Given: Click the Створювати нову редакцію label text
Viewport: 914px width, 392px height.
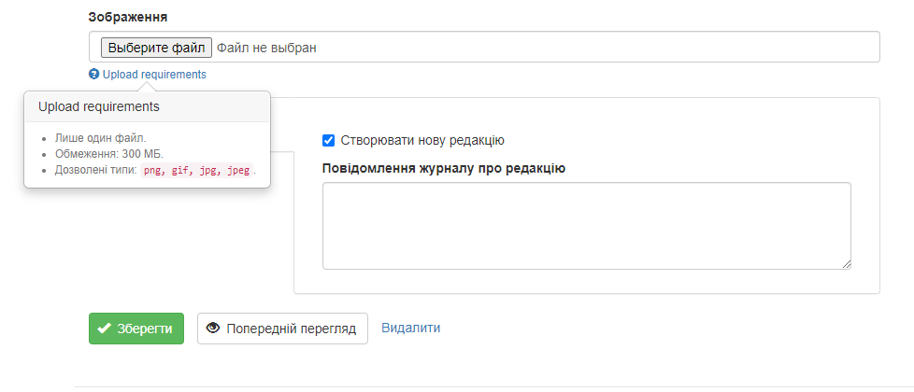Looking at the screenshot, I should [x=422, y=140].
